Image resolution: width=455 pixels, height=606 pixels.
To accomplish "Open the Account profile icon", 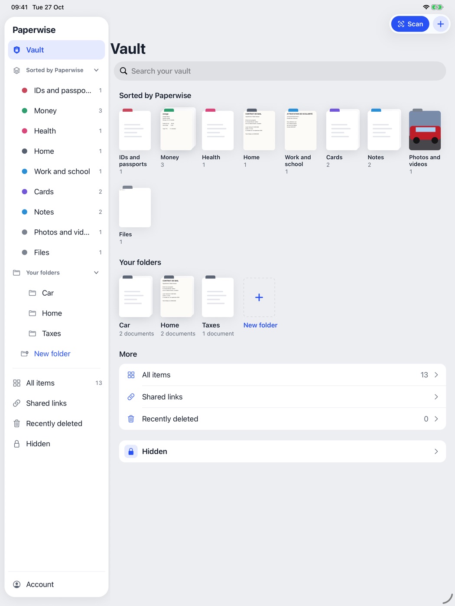I will point(17,584).
